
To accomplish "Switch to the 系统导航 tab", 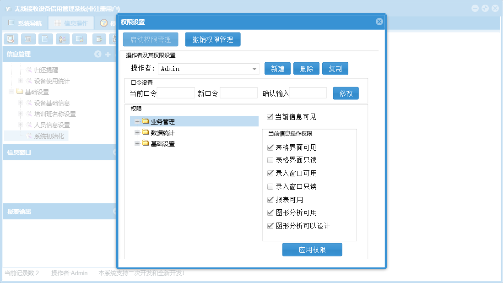I will 25,23.
